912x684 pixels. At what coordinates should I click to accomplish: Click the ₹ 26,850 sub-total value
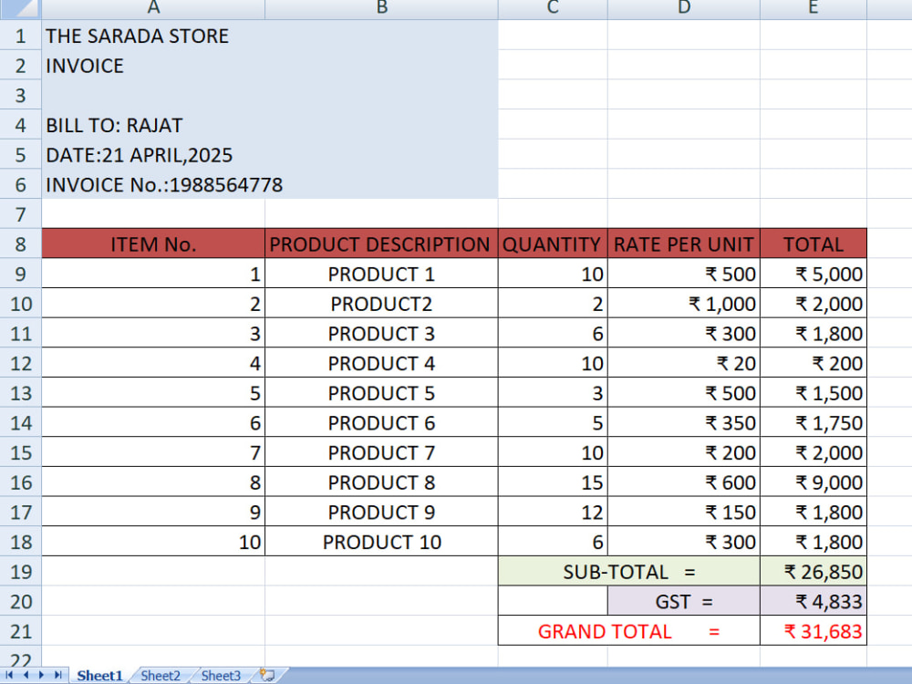[x=814, y=571]
